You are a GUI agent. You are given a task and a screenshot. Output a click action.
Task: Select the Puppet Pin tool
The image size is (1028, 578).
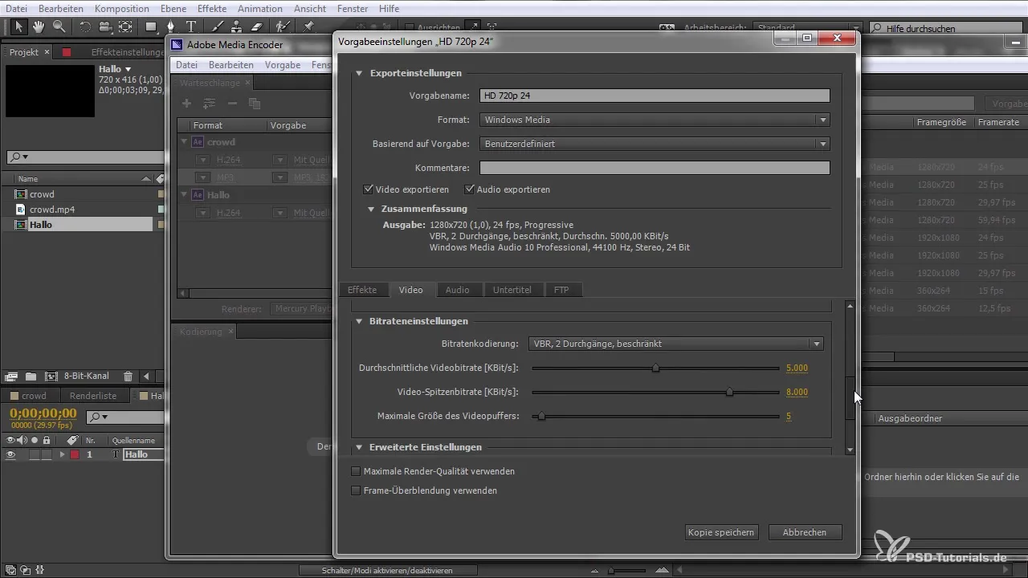[x=308, y=26]
